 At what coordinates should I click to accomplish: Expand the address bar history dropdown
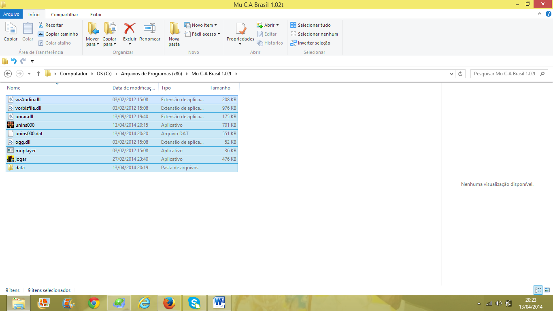[x=452, y=74]
